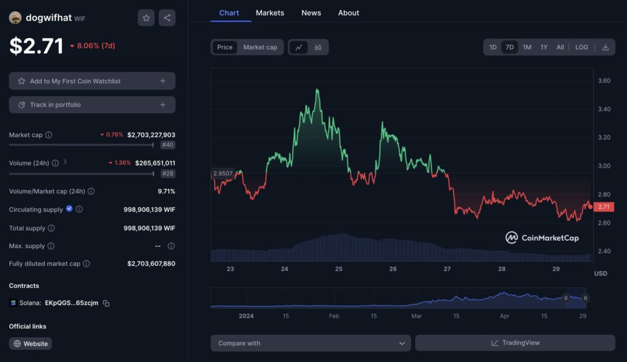Toggle chart to Market cap view
The image size is (627, 362).
tap(260, 47)
